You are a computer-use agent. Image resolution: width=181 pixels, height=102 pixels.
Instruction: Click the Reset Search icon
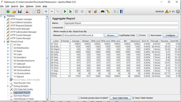108,12
